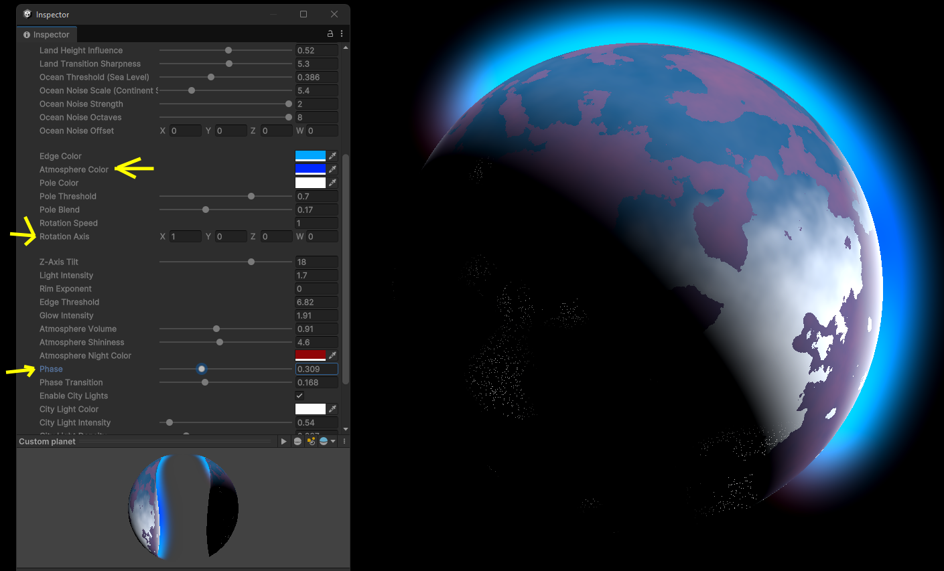This screenshot has height=571, width=944.
Task: Focus Rotation Axis Y field
Action: click(230, 236)
